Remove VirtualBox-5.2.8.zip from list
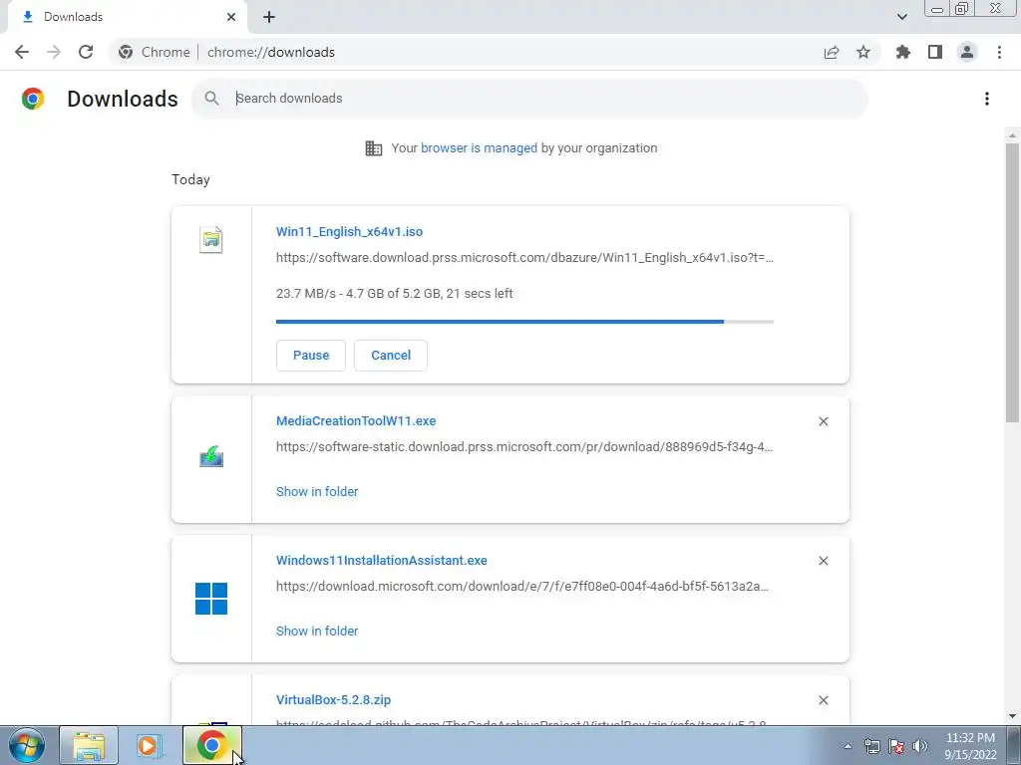The height and width of the screenshot is (765, 1021). (823, 700)
